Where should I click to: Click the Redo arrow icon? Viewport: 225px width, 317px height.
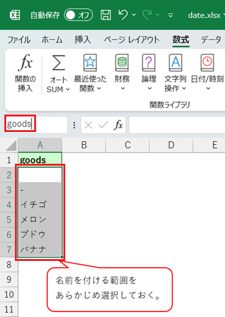147,15
